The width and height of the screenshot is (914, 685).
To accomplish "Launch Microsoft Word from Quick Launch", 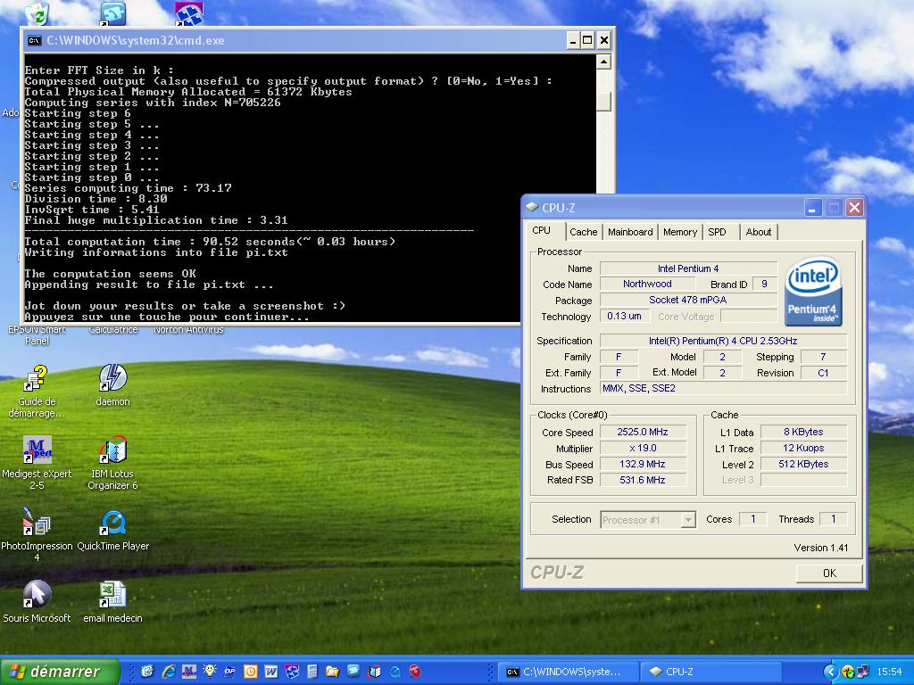I will coord(271,671).
